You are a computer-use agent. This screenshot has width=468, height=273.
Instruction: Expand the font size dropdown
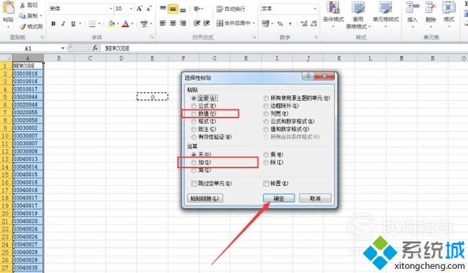pos(131,9)
